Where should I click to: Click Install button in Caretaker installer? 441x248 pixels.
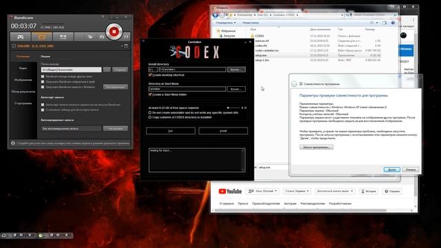(x=223, y=131)
